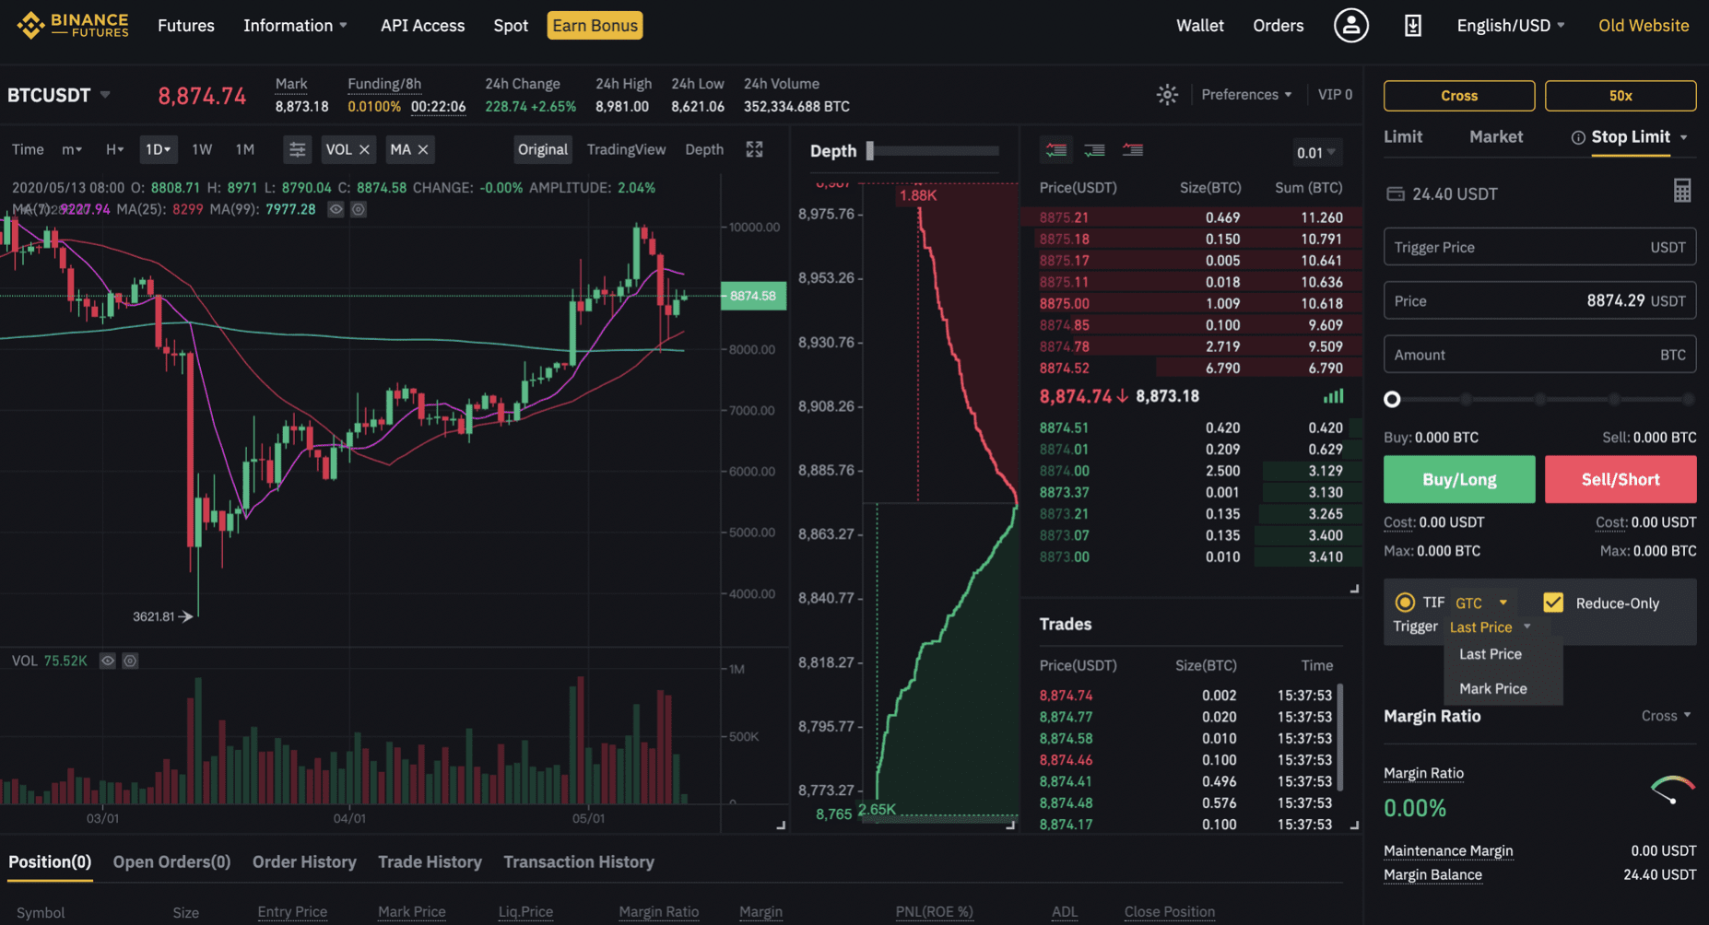Open the hours interval dropdown
Screen dimensions: 1709x925
coord(114,149)
